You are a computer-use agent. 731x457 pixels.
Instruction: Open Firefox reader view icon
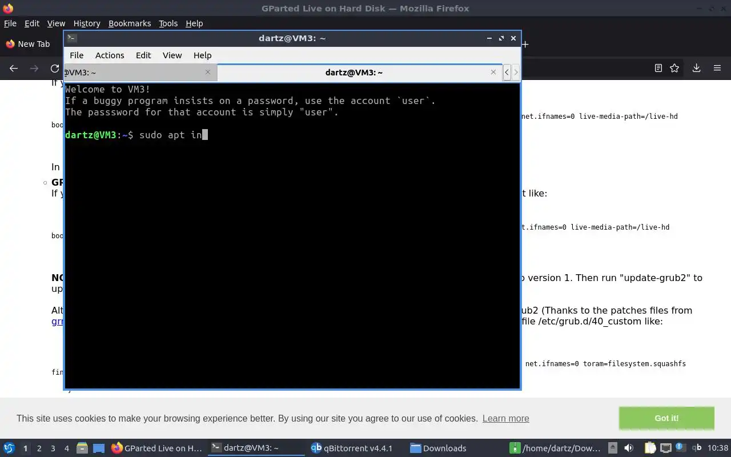pyautogui.click(x=658, y=68)
